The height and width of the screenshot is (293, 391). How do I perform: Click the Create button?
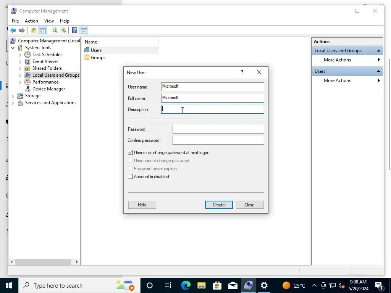pos(219,205)
